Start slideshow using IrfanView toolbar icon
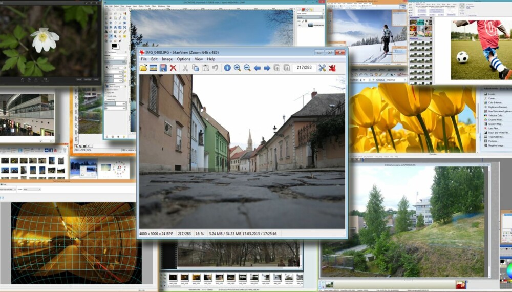This screenshot has height=292, width=512. click(x=153, y=68)
